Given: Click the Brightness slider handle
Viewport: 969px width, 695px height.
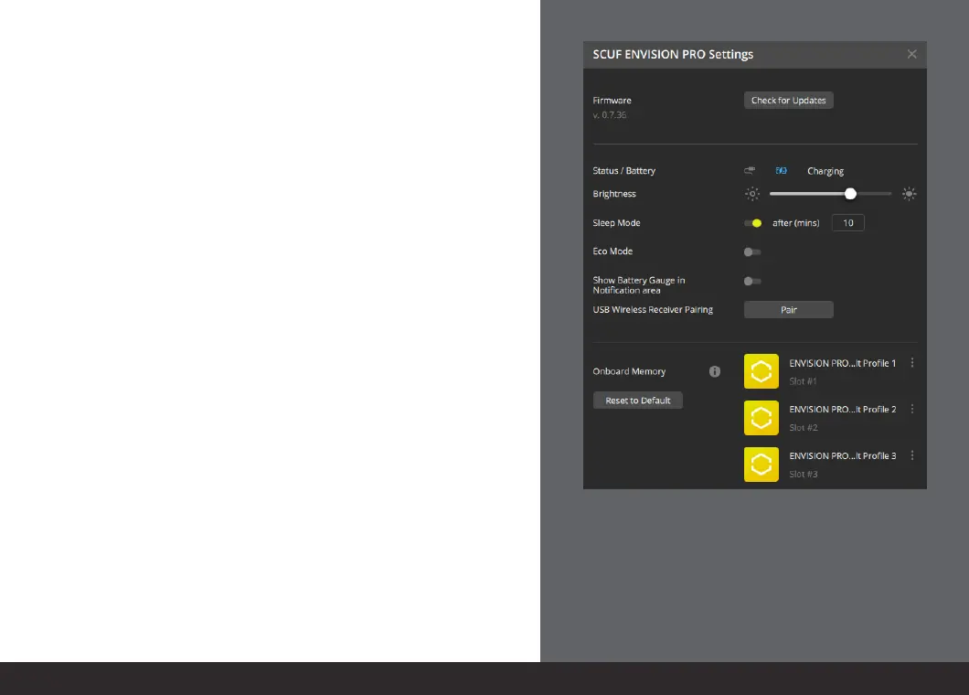Looking at the screenshot, I should [850, 194].
